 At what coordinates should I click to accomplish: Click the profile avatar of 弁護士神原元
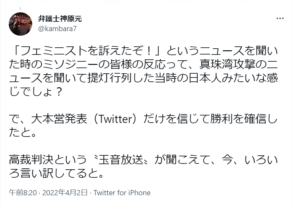(x=20, y=24)
